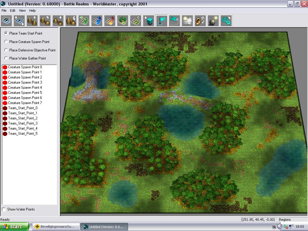Select the rice field seeds tool
The height and width of the screenshot is (231, 308).
136,21
